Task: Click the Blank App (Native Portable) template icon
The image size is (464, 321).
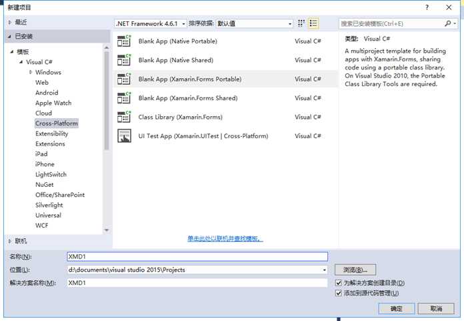Action: pos(124,41)
